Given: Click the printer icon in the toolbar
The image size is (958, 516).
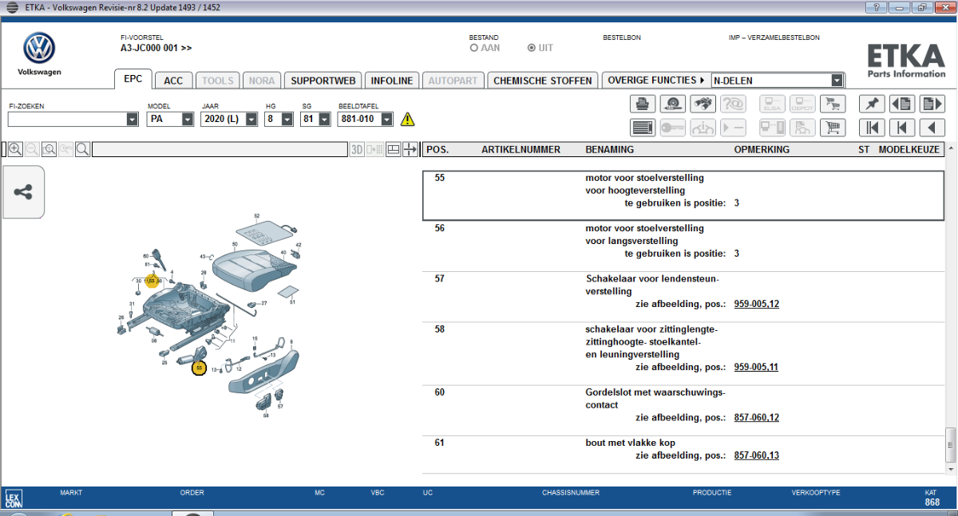Looking at the screenshot, I should pyautogui.click(x=642, y=104).
